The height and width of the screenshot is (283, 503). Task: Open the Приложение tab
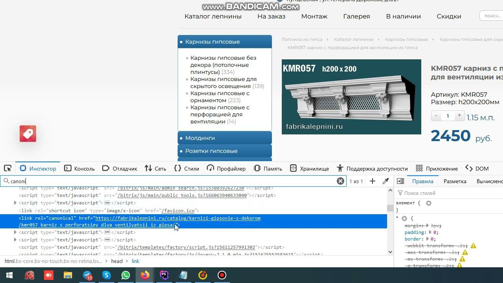[437, 168]
